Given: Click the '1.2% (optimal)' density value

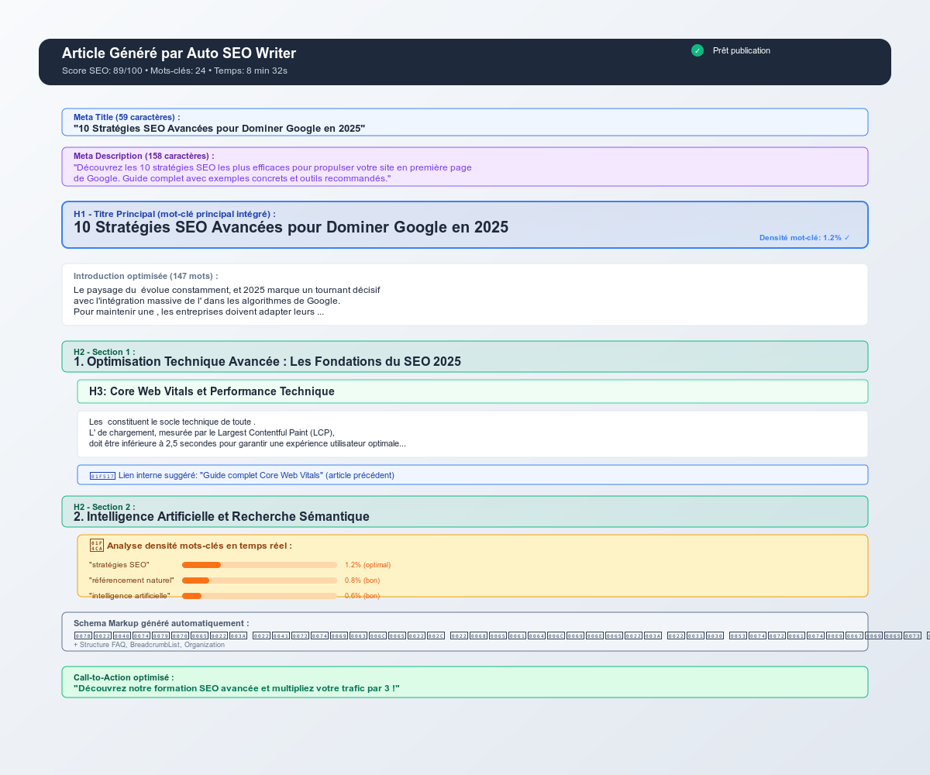Looking at the screenshot, I should point(367,565).
